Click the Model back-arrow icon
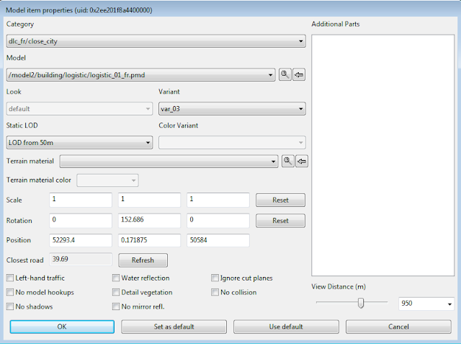461x344 pixels. click(299, 75)
